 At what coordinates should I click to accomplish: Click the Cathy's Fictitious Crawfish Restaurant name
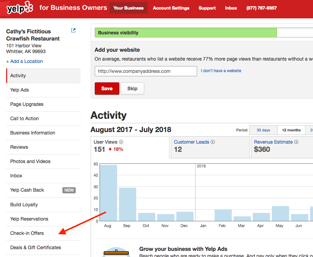pos(33,35)
